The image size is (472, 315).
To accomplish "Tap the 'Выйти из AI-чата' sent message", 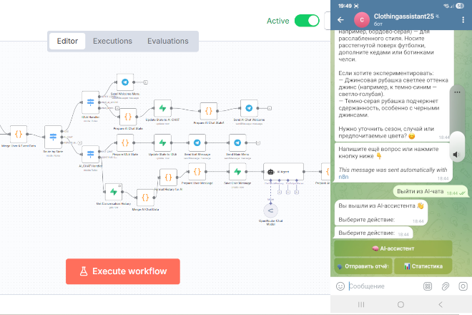I will tap(431, 191).
